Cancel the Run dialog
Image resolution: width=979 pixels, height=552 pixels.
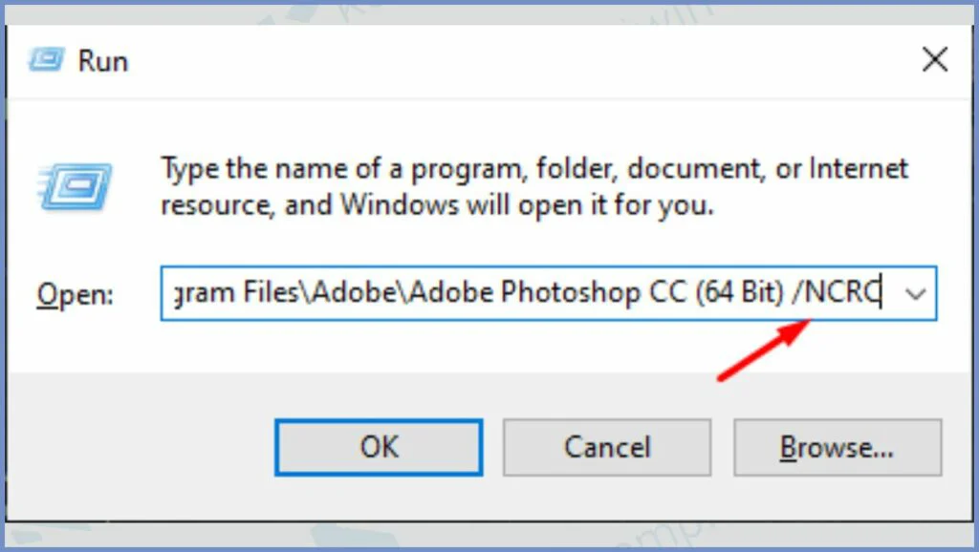point(607,447)
